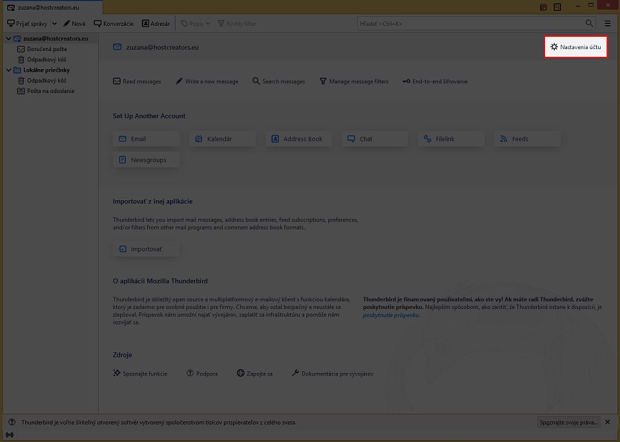Open tasks tab icon in title bar
The width and height of the screenshot is (620, 442).
pos(557,7)
